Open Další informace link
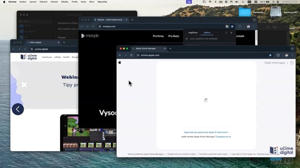The width and height of the screenshot is (300, 168). [275, 63]
